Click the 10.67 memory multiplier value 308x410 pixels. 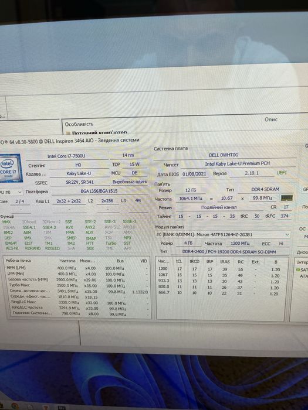tap(227, 198)
